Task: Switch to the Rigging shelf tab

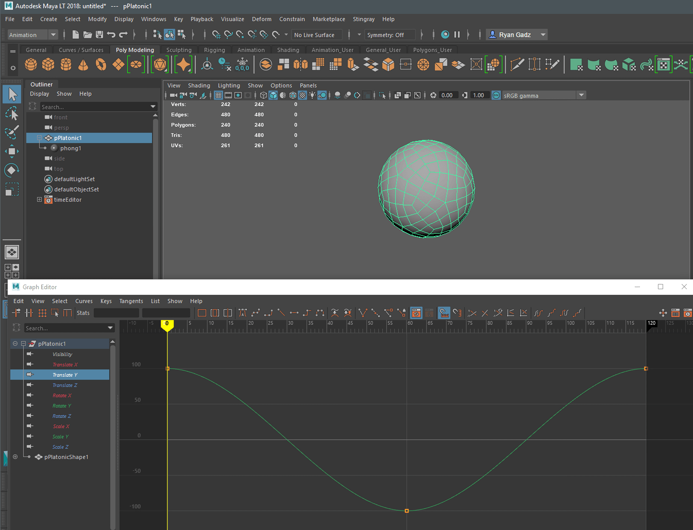Action: point(214,50)
